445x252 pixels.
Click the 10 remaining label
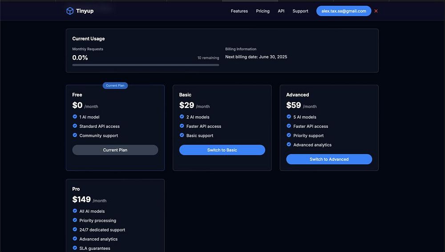(x=208, y=58)
